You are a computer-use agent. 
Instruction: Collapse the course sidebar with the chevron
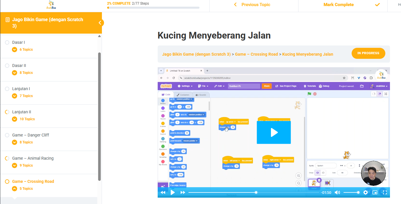100,22
